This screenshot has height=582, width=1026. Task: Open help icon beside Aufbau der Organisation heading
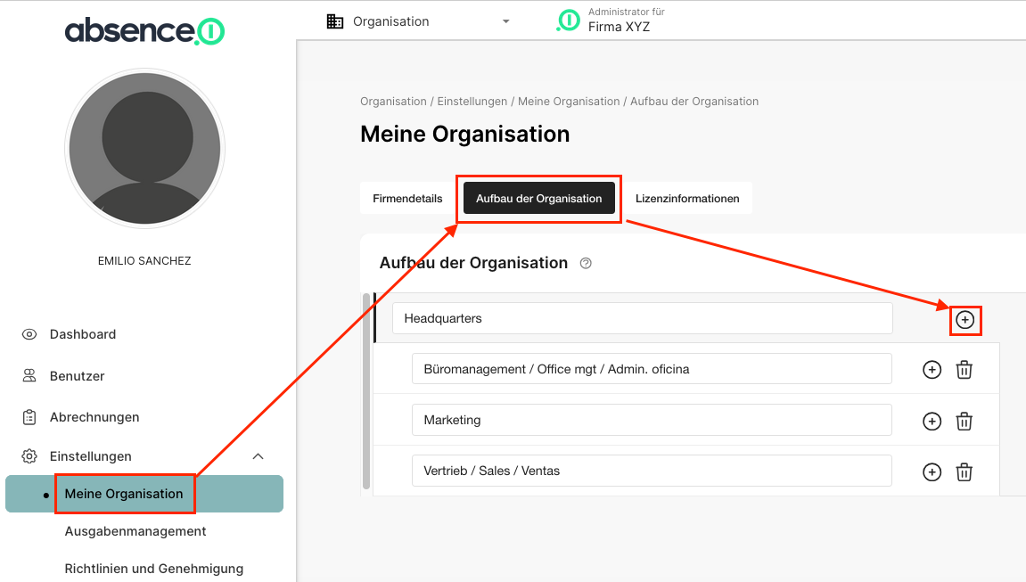click(586, 264)
